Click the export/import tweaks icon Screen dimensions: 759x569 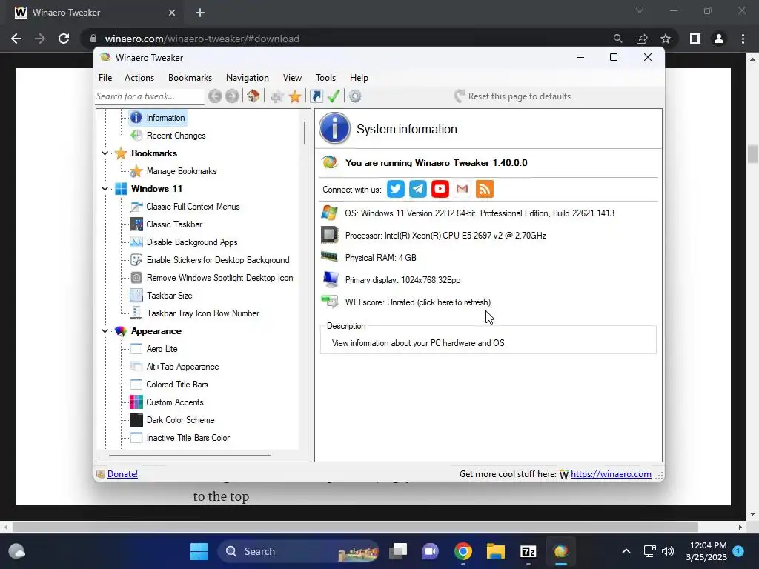[x=316, y=96]
